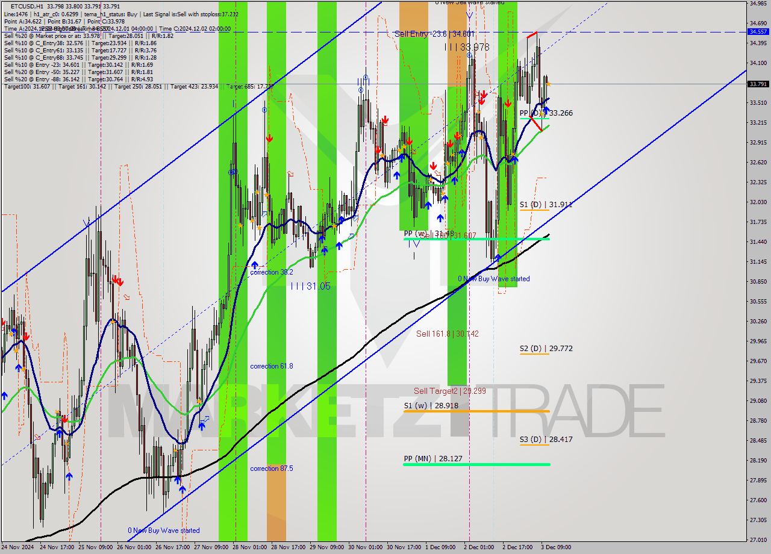Click the 34.557 price tag on axis
Viewport: 771px width, 554px height.
point(758,31)
